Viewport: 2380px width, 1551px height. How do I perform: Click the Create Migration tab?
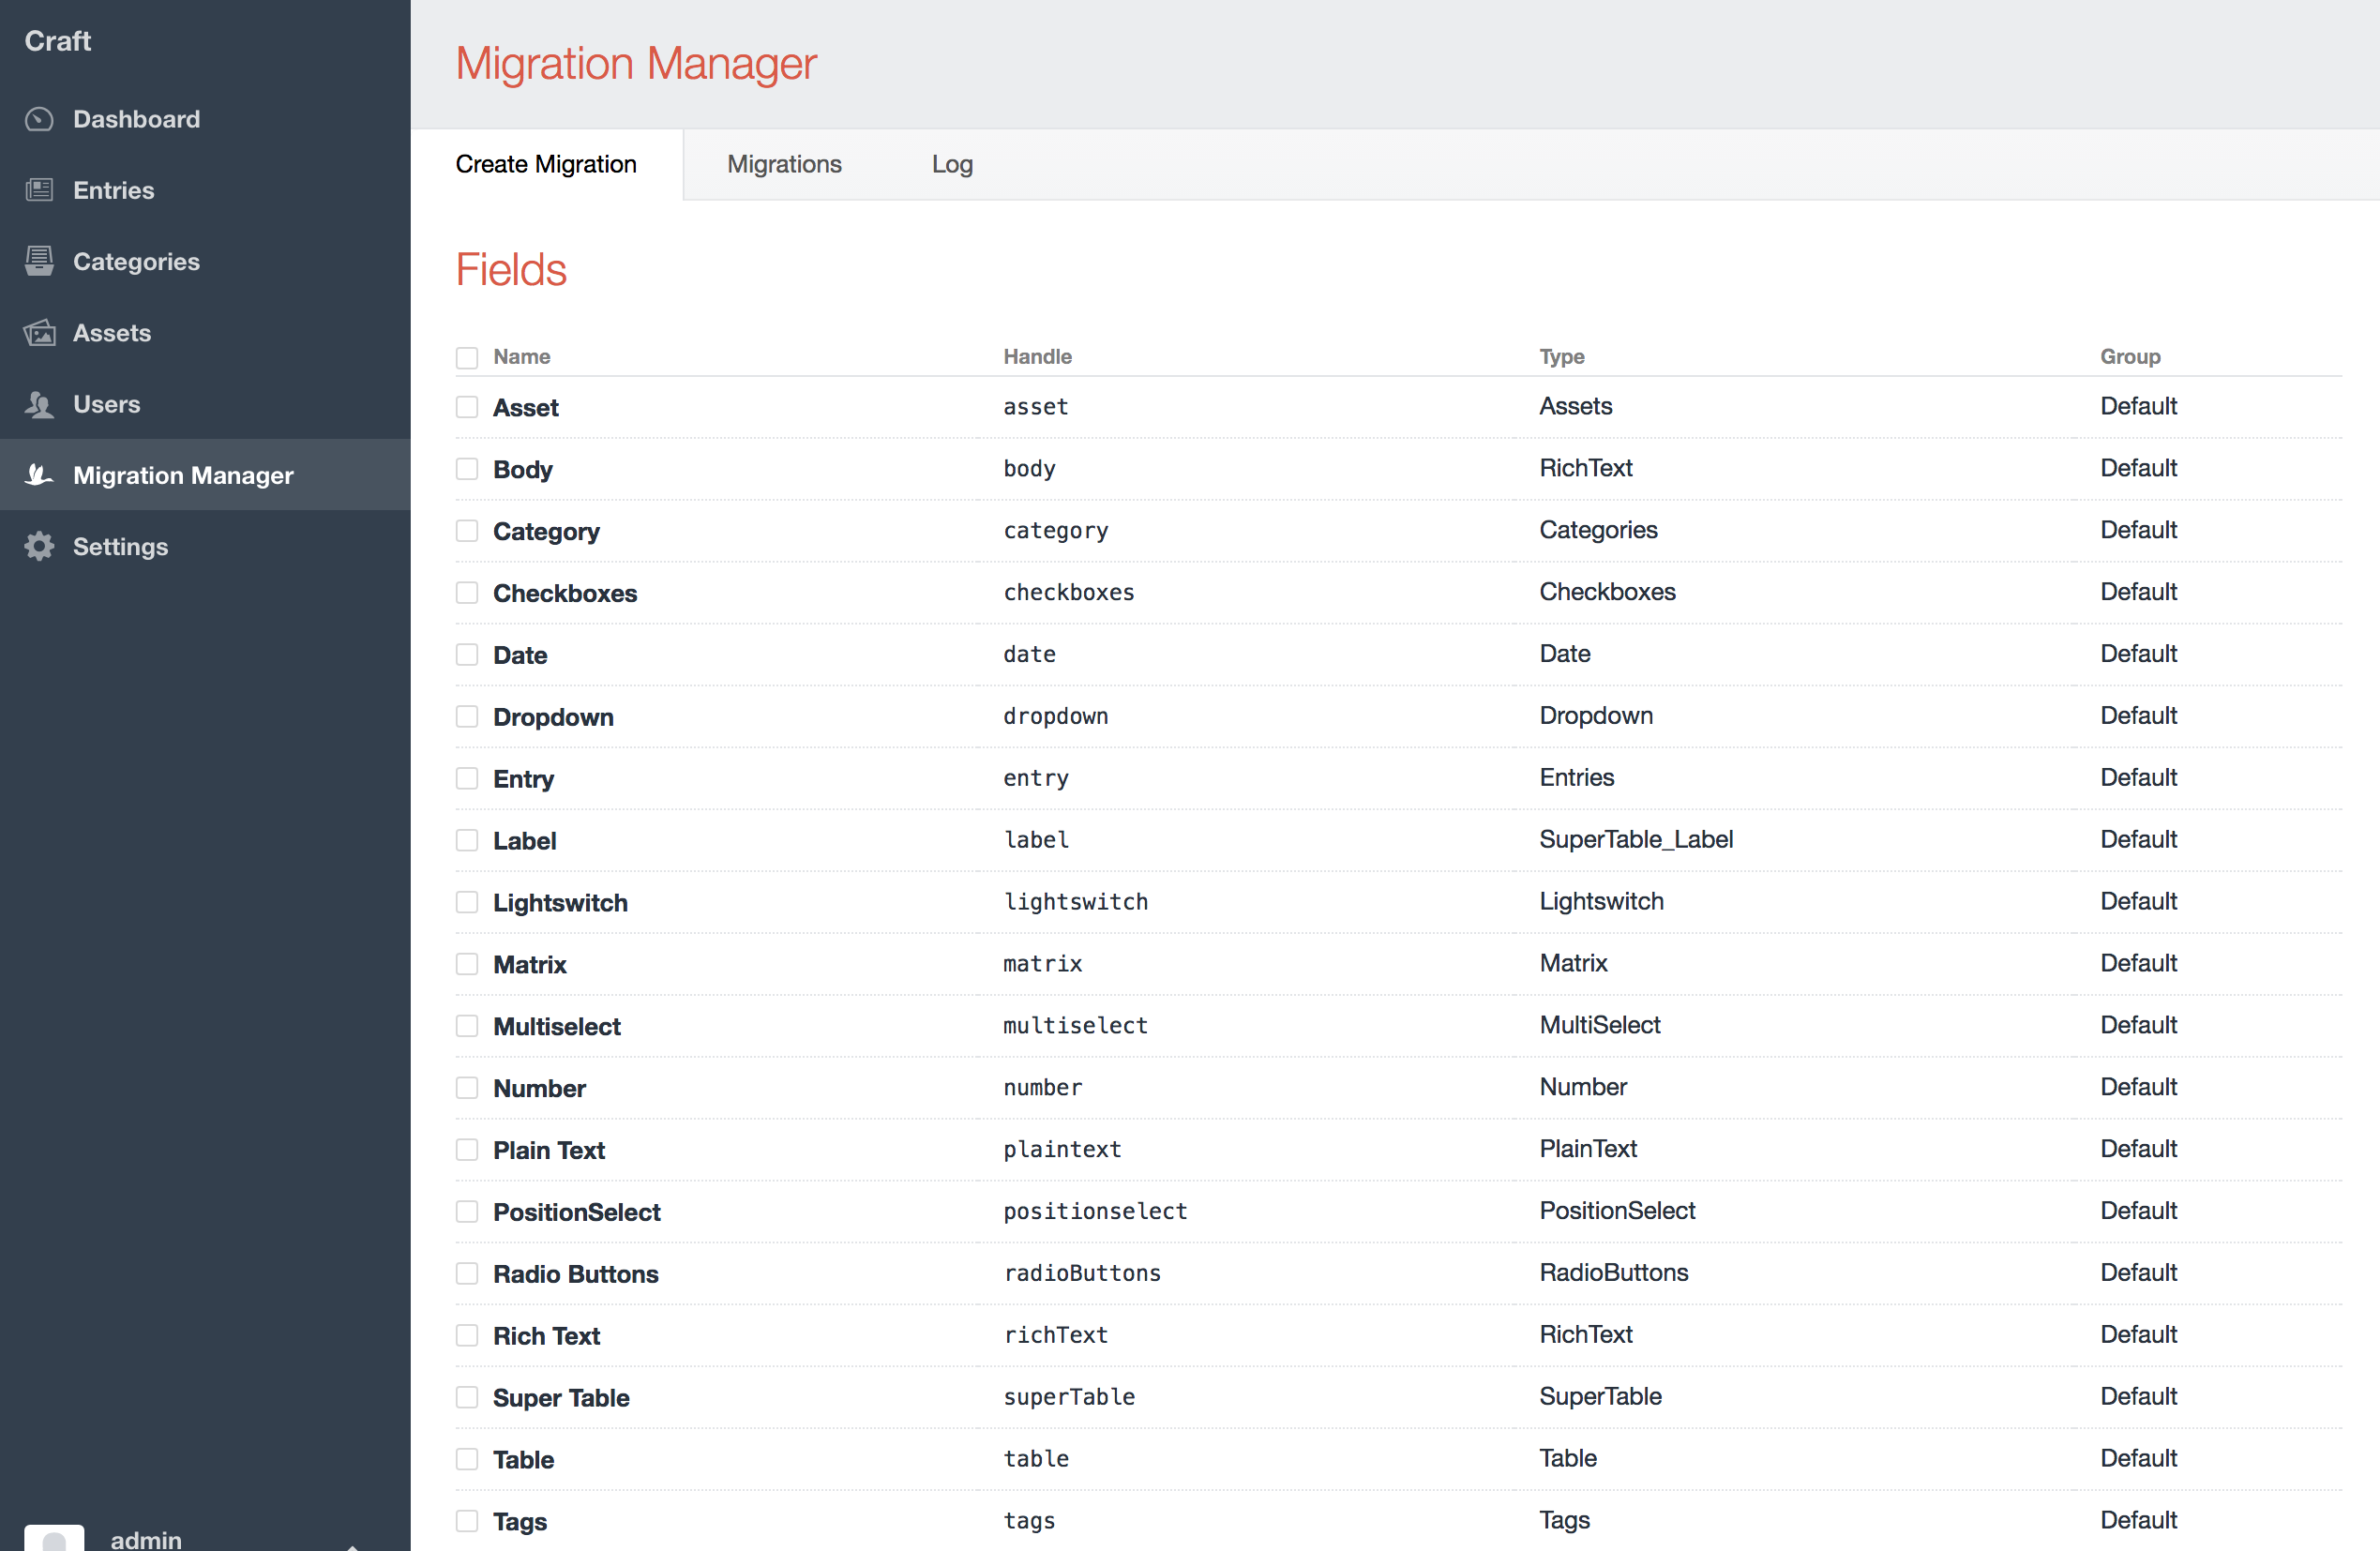coord(546,164)
